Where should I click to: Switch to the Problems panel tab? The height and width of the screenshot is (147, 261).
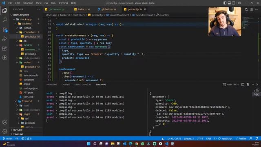coord(52,85)
